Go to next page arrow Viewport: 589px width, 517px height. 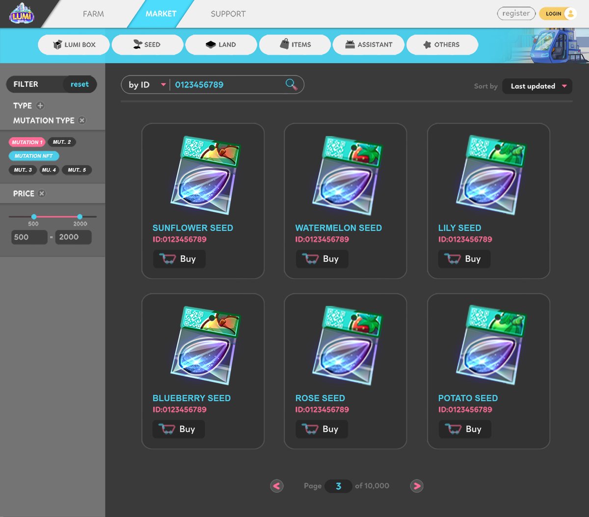[x=417, y=486]
